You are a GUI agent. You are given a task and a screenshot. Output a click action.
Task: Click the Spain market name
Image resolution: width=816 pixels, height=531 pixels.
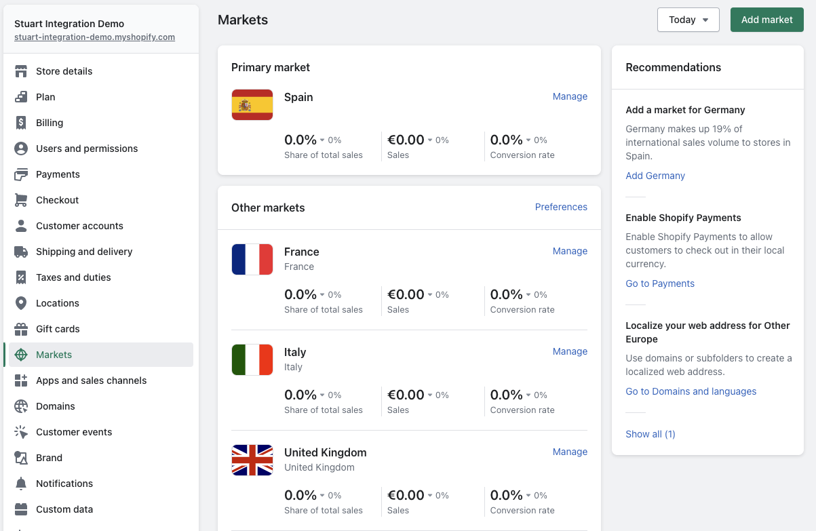coord(298,97)
